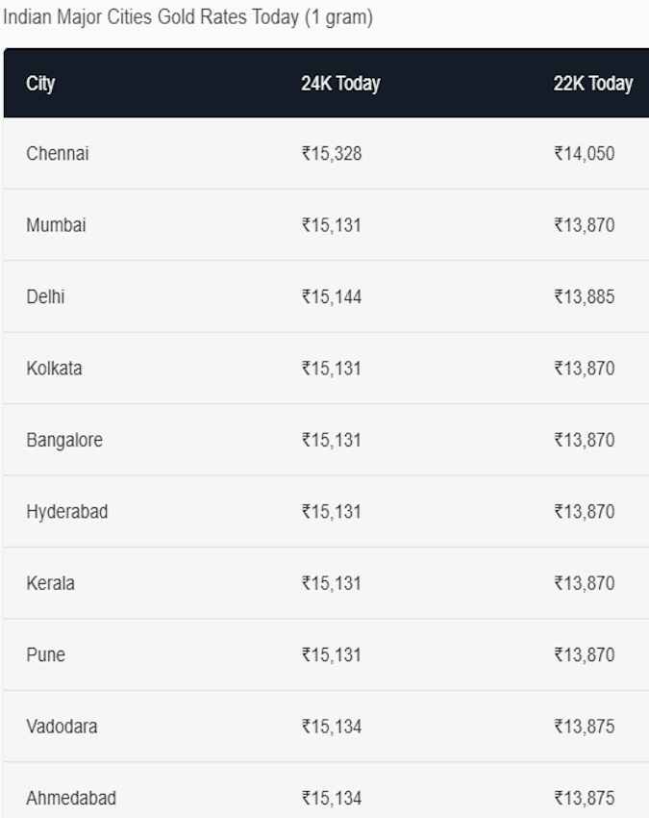649x818 pixels.
Task: Click Vadodara 24K price ₹15,134
Action: 332,727
